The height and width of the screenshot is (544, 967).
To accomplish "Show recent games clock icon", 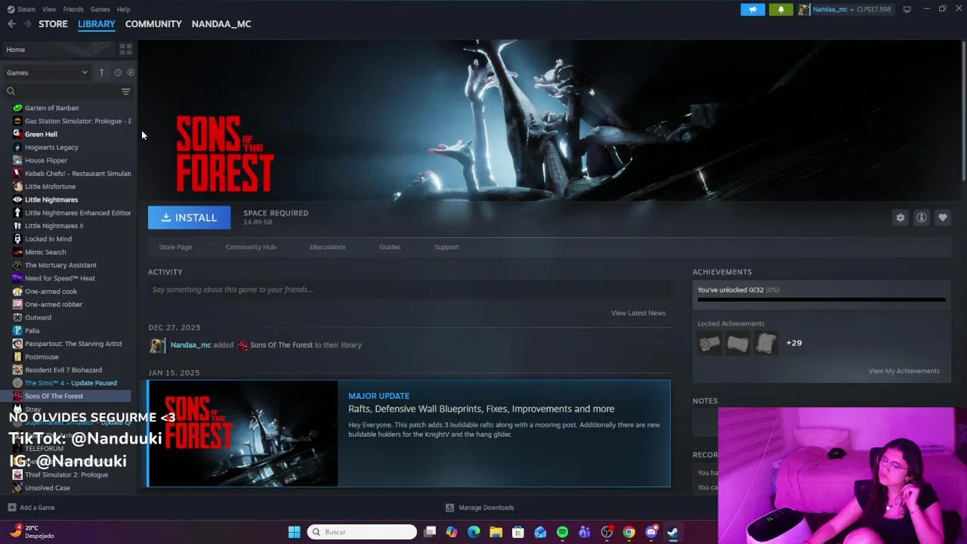I will pyautogui.click(x=118, y=73).
